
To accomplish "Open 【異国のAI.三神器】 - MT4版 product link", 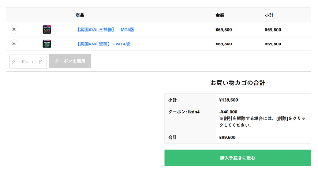I will pos(105,30).
